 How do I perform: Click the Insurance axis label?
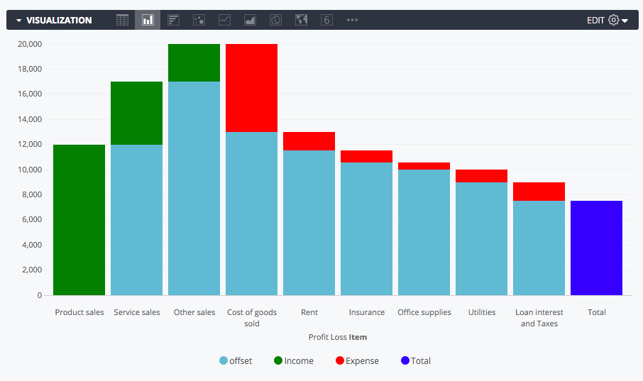click(367, 312)
